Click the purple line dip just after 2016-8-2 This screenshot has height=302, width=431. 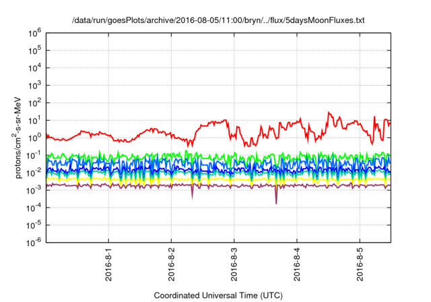pyautogui.click(x=193, y=195)
